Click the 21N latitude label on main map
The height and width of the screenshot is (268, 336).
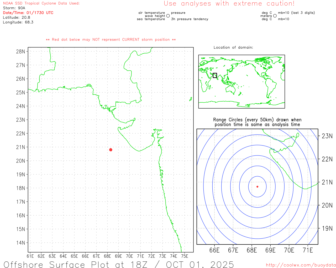[x=20, y=147]
